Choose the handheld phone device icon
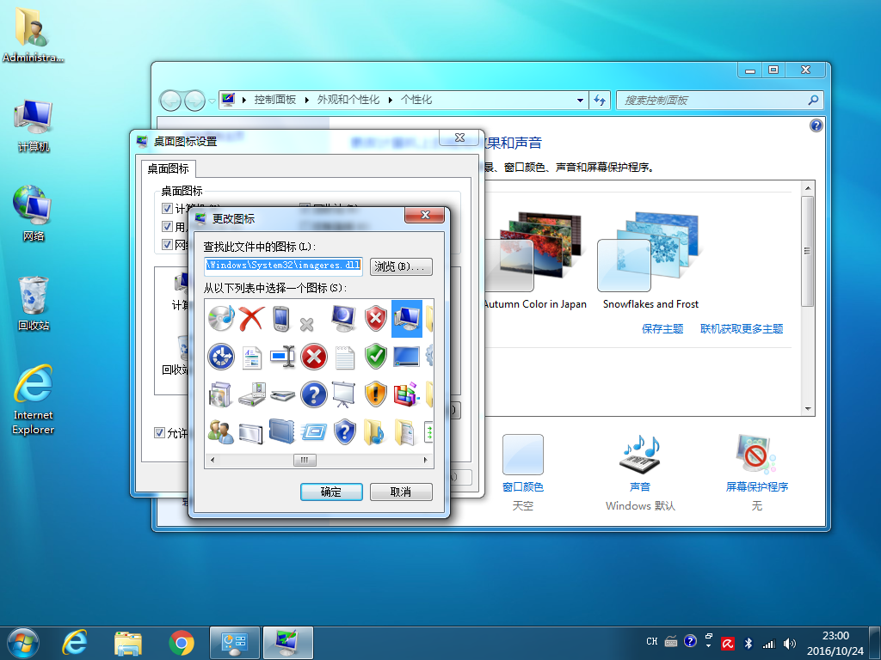The image size is (881, 660). tap(281, 318)
